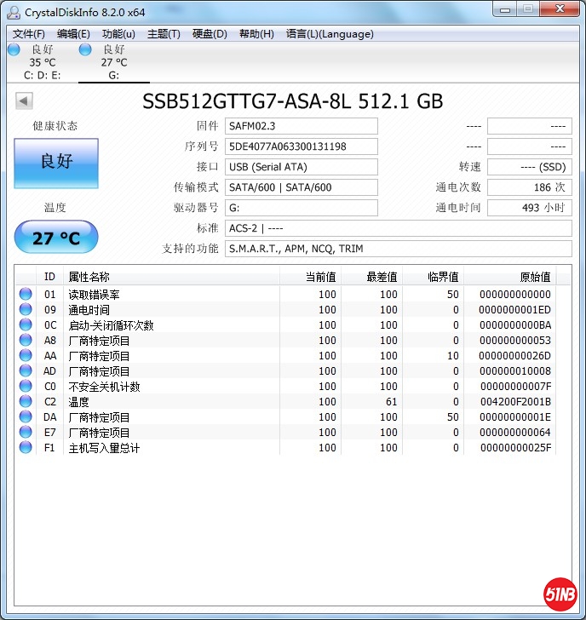586x620 pixels.
Task: Open the 功能(u) menu
Action: 118,34
